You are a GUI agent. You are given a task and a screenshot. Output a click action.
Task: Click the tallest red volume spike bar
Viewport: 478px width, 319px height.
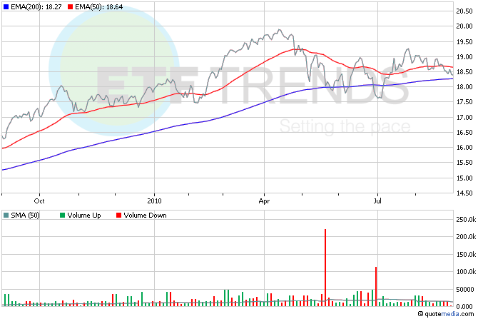point(325,268)
